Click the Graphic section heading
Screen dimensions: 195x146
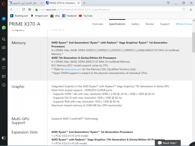click(18, 86)
